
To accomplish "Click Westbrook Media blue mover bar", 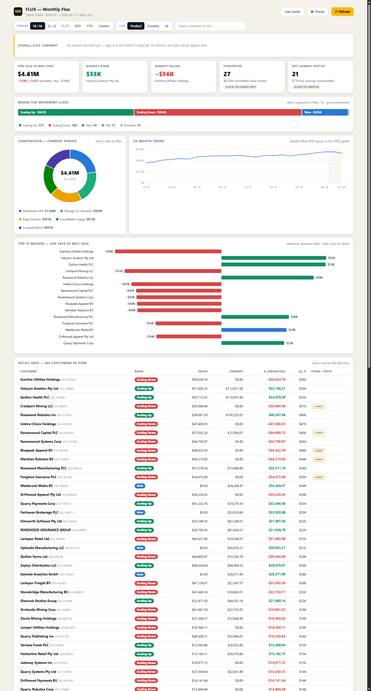I will click(254, 330).
